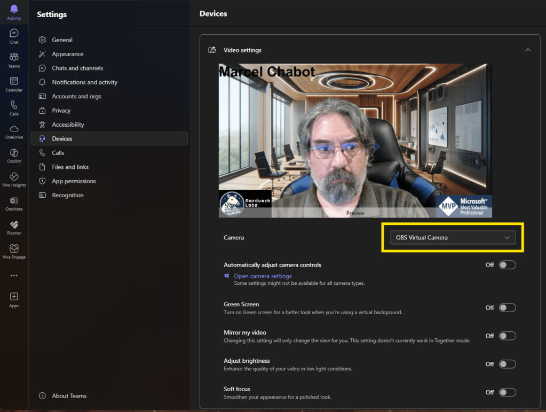
Task: Open the Calendar app icon
Action: (x=14, y=82)
